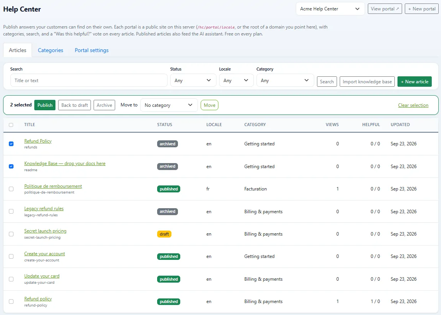The height and width of the screenshot is (315, 441).
Task: Uncheck the Knowledge Base readme row checkbox
Action: (11, 166)
